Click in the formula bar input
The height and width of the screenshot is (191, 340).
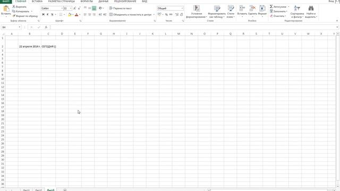(193, 27)
